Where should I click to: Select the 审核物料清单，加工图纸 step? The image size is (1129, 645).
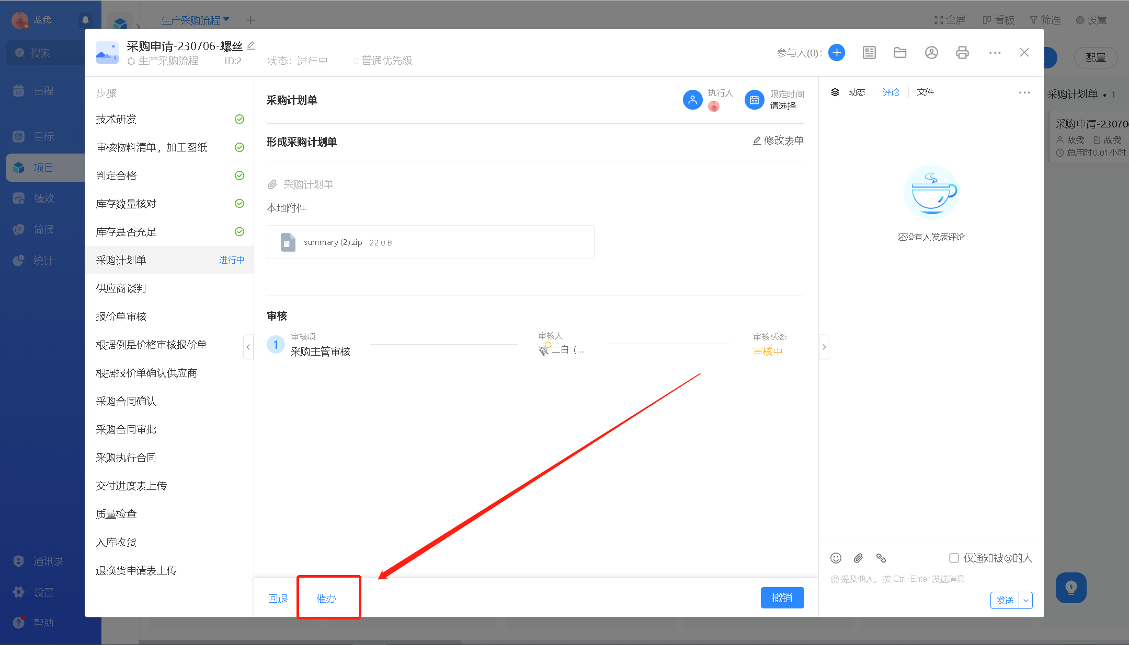[x=169, y=147]
